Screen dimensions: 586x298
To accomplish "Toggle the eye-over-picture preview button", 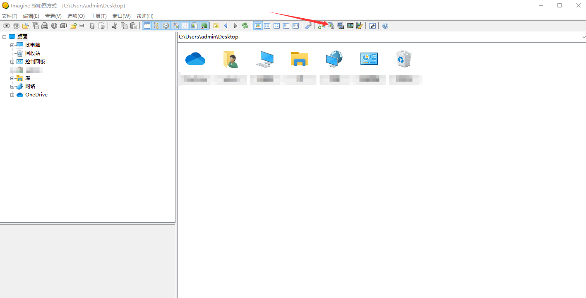I will pyautogui.click(x=175, y=26).
